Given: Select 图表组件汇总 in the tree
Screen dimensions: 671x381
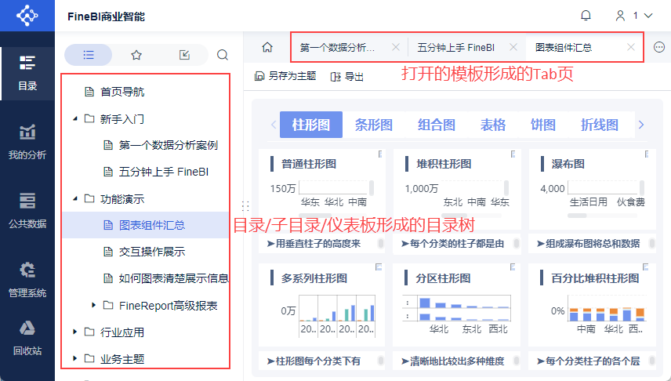Looking at the screenshot, I should pyautogui.click(x=146, y=225).
